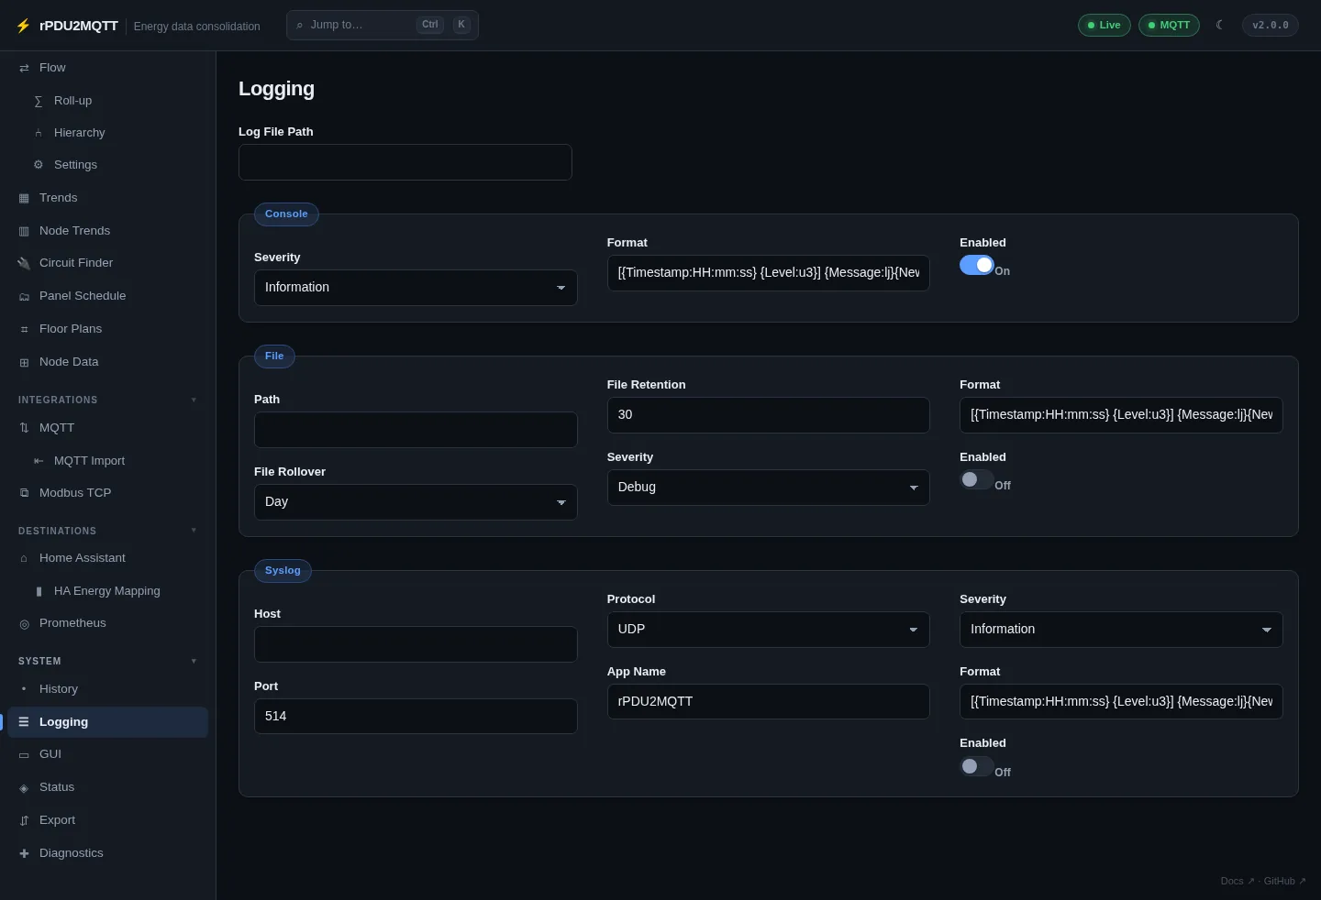Click the Log File Path field
Viewport: 1321px width, 900px height.
[405, 162]
